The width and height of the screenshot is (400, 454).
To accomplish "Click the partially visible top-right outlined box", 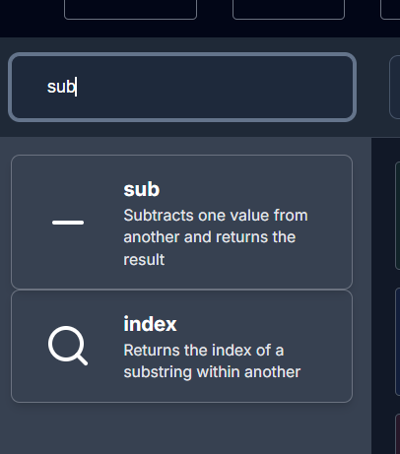I will (x=390, y=9).
